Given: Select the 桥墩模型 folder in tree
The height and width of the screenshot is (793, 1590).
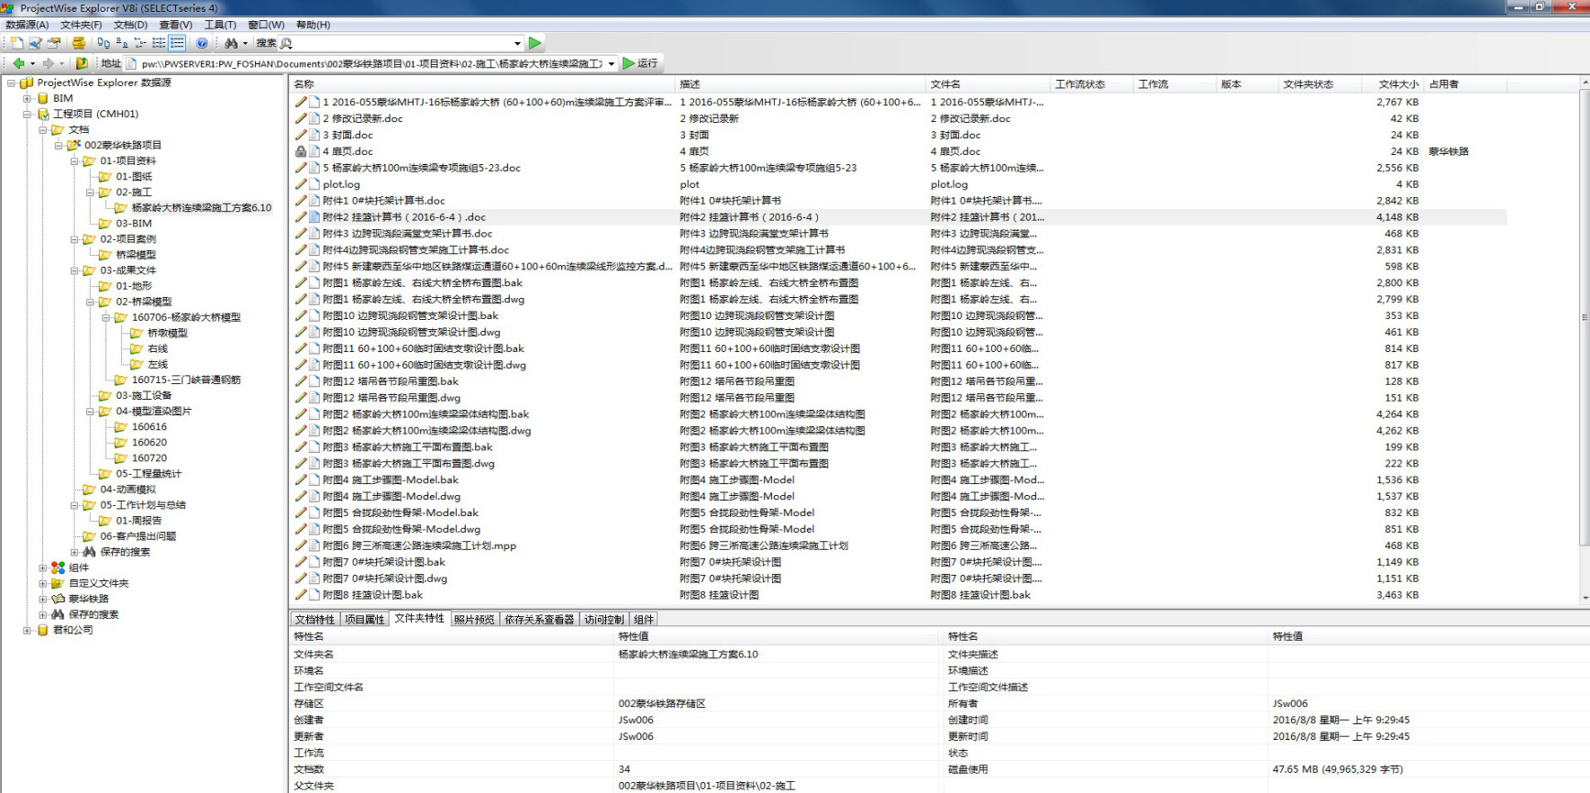Looking at the screenshot, I should tap(167, 333).
